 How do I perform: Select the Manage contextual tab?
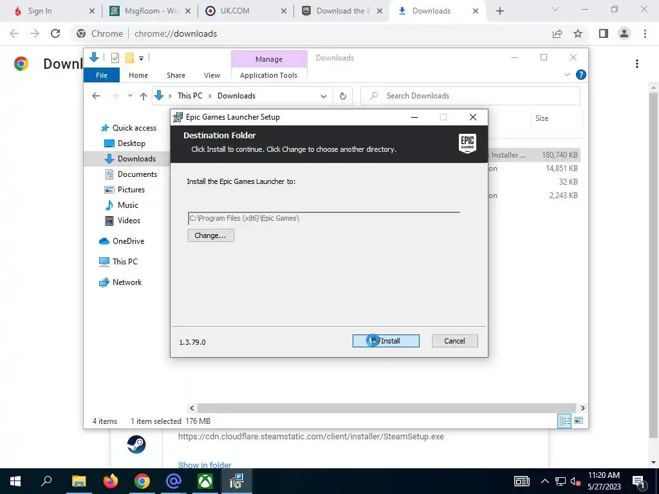[x=269, y=59]
